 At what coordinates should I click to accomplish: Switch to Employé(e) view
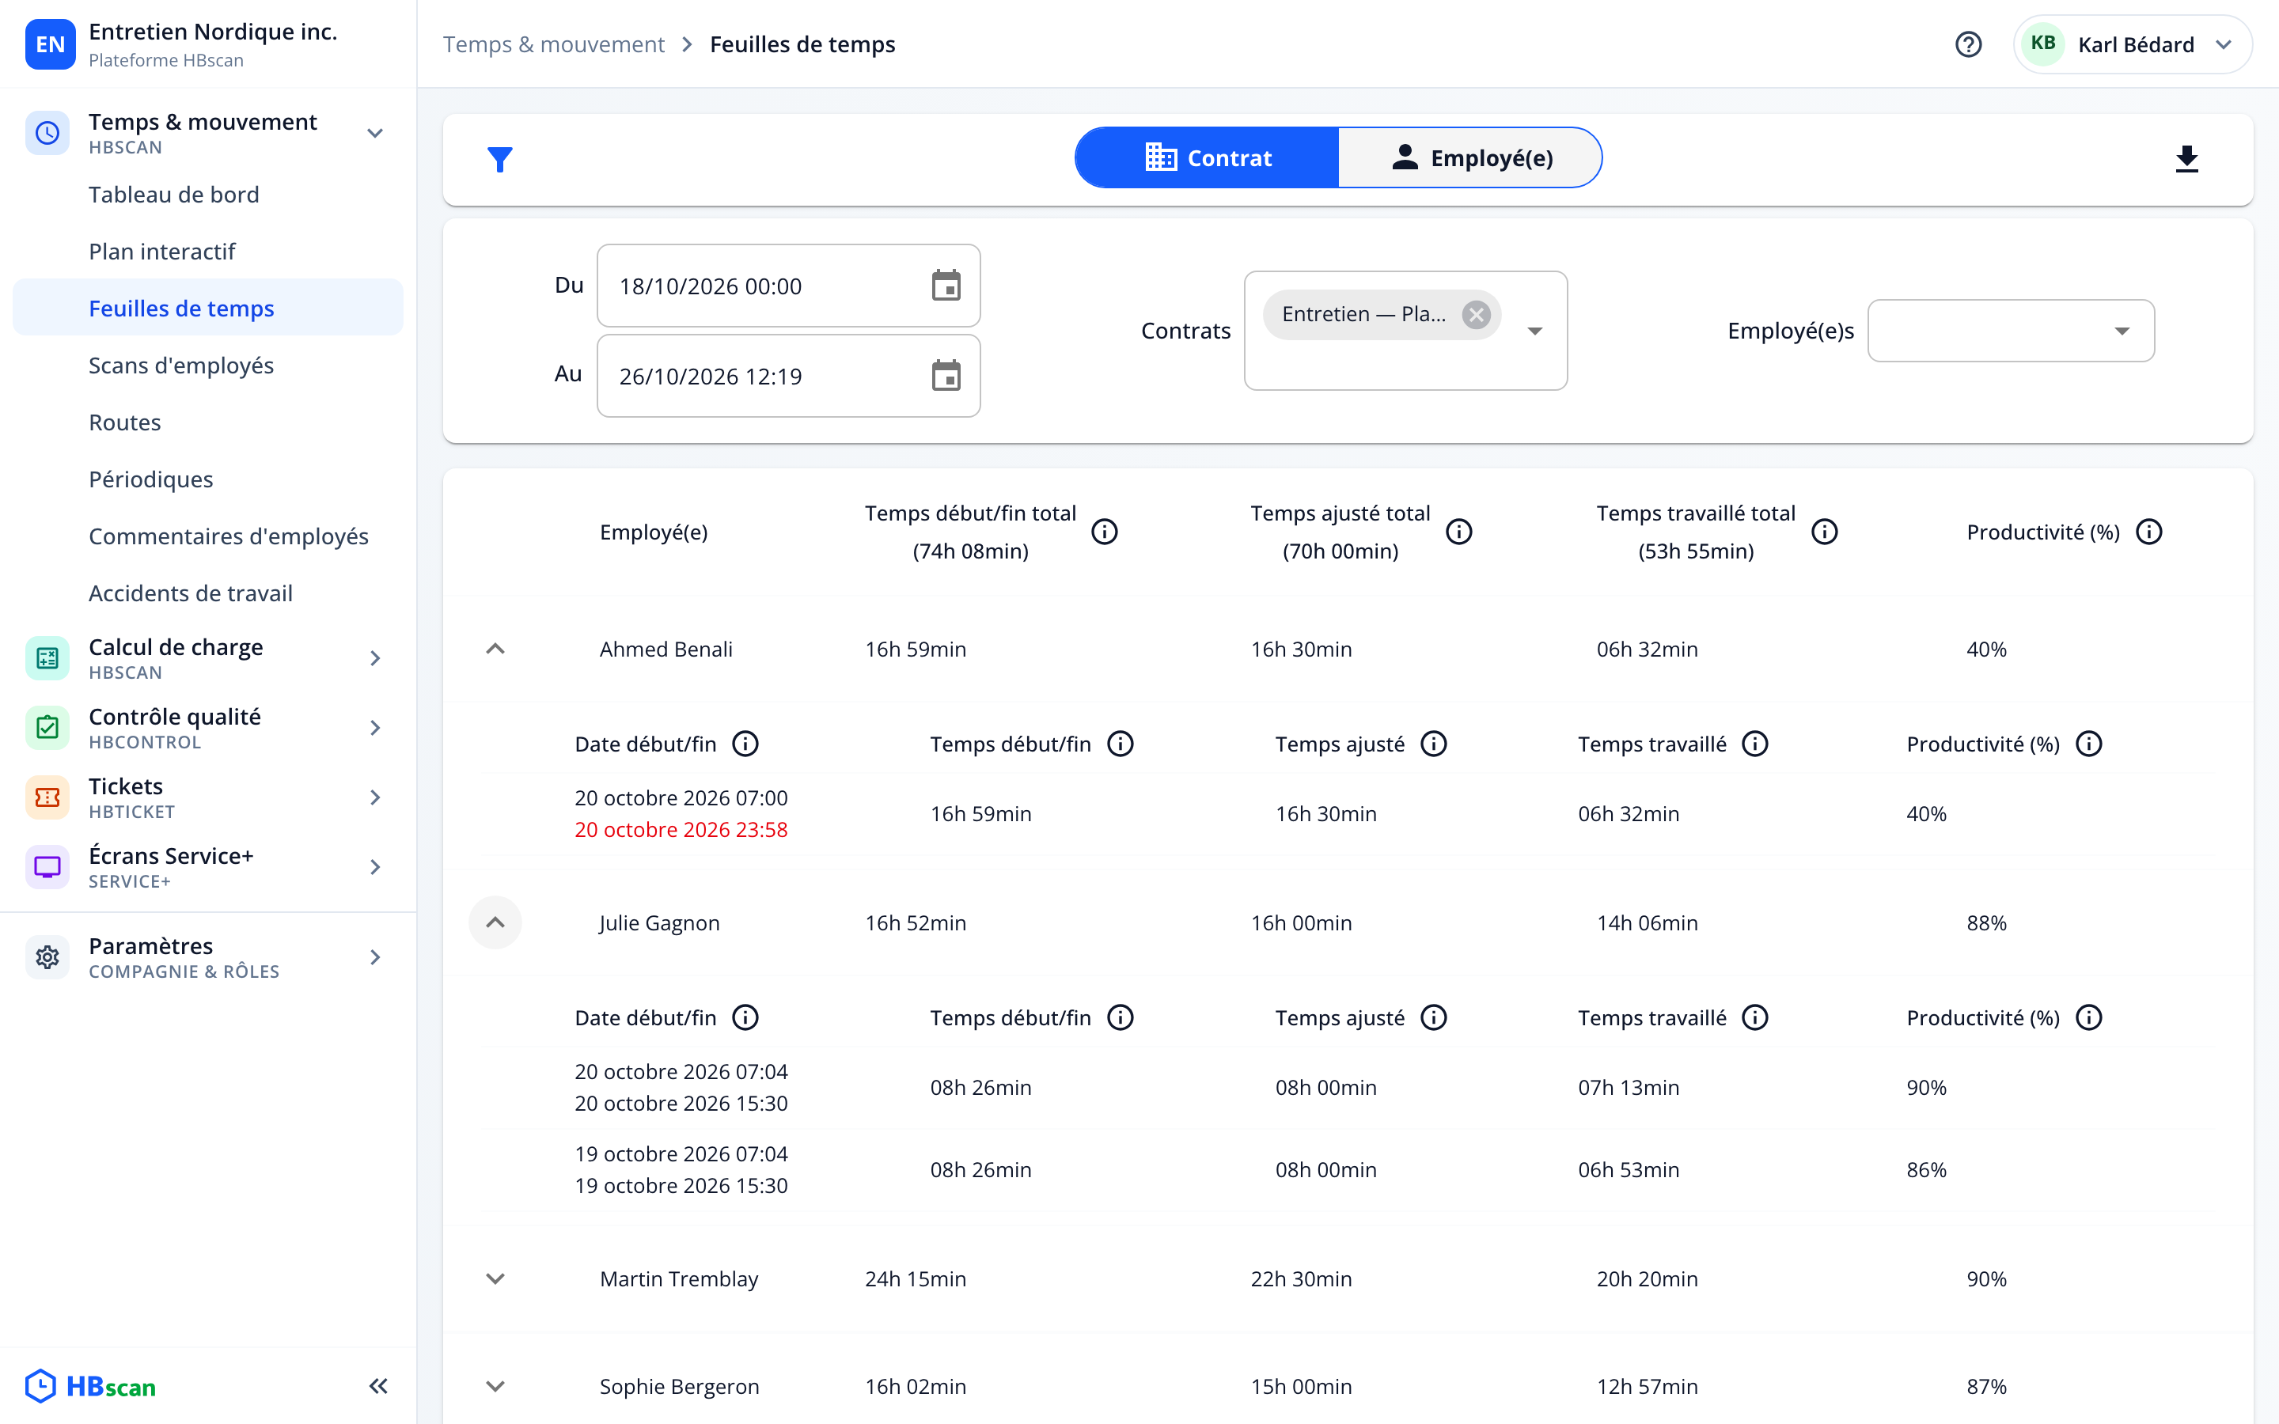point(1470,157)
